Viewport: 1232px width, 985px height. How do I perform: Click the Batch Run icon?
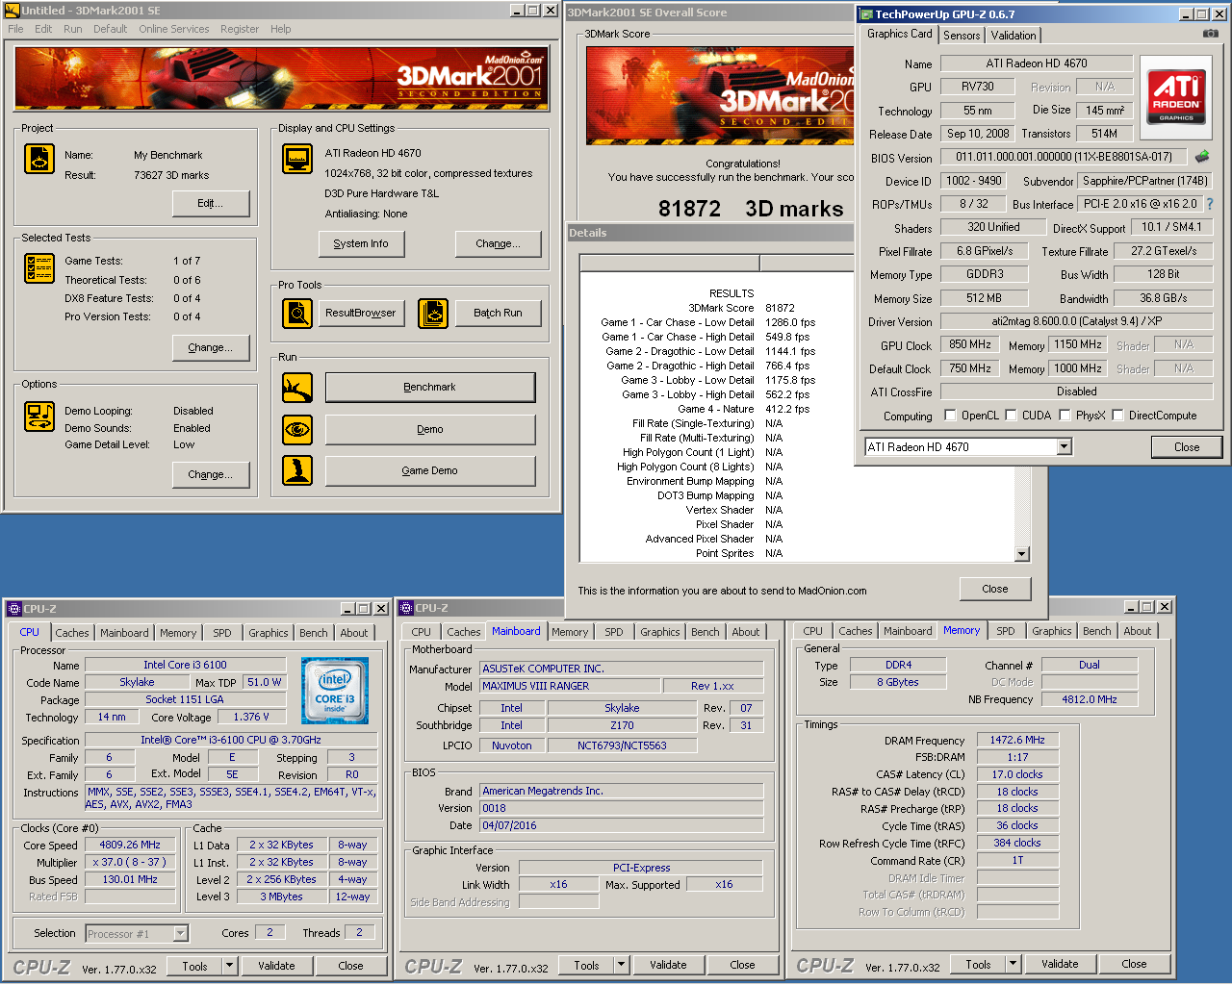tap(433, 314)
